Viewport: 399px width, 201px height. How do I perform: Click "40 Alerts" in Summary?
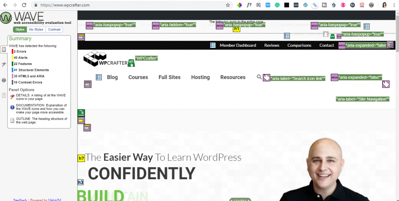[x=20, y=58]
